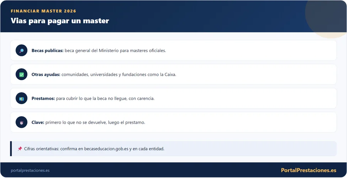347x178 pixels.
Task: Click the heading 'Vias para pagar un master'
Action: tap(60, 21)
